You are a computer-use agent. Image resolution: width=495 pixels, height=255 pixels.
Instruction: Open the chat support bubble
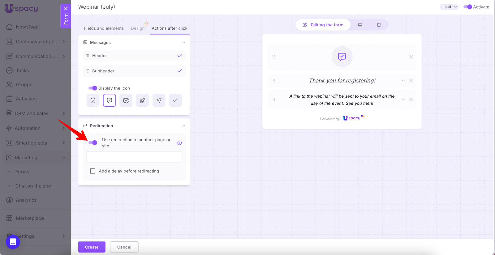13,242
